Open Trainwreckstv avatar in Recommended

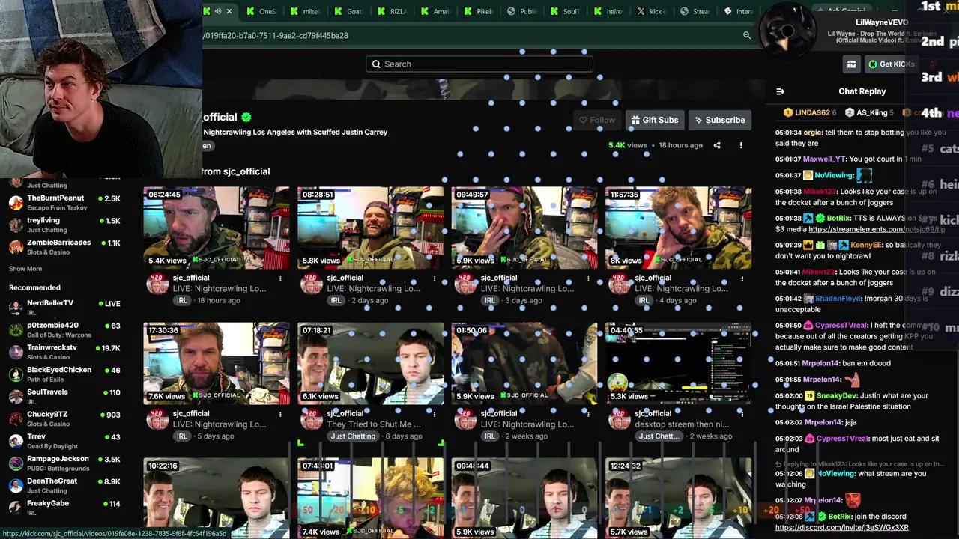pyautogui.click(x=16, y=352)
